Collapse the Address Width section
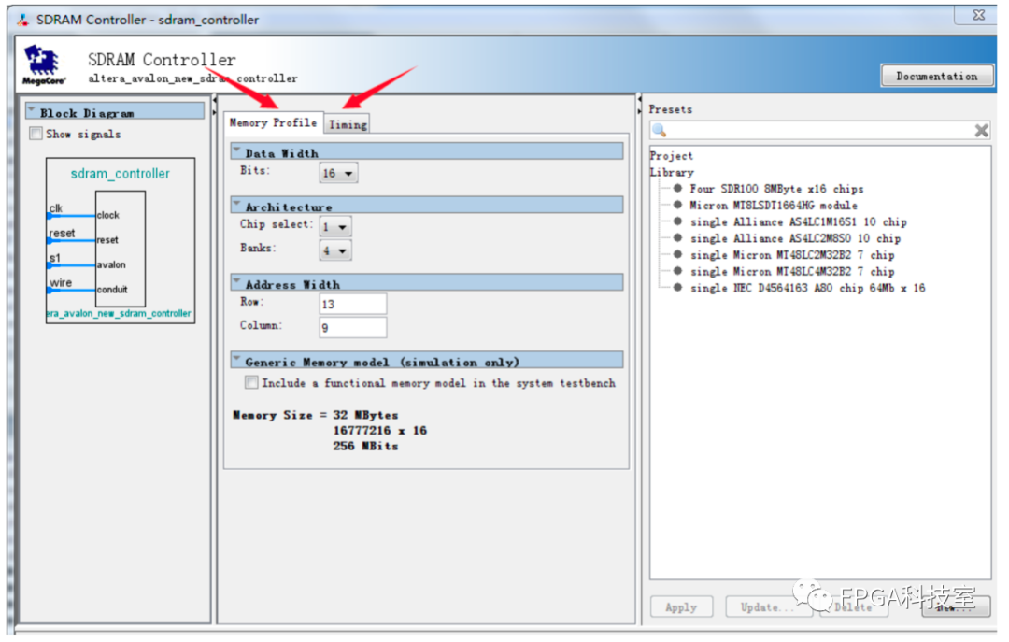Image resolution: width=1009 pixels, height=642 pixels. (236, 282)
